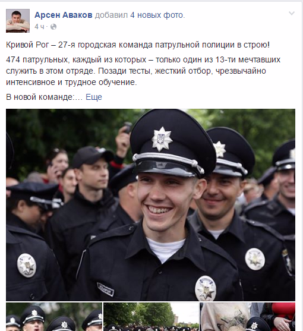Open the bottom-right thumbnail with the red object
Image resolution: width=303 pixels, height=331 pixels.
tap(248, 317)
